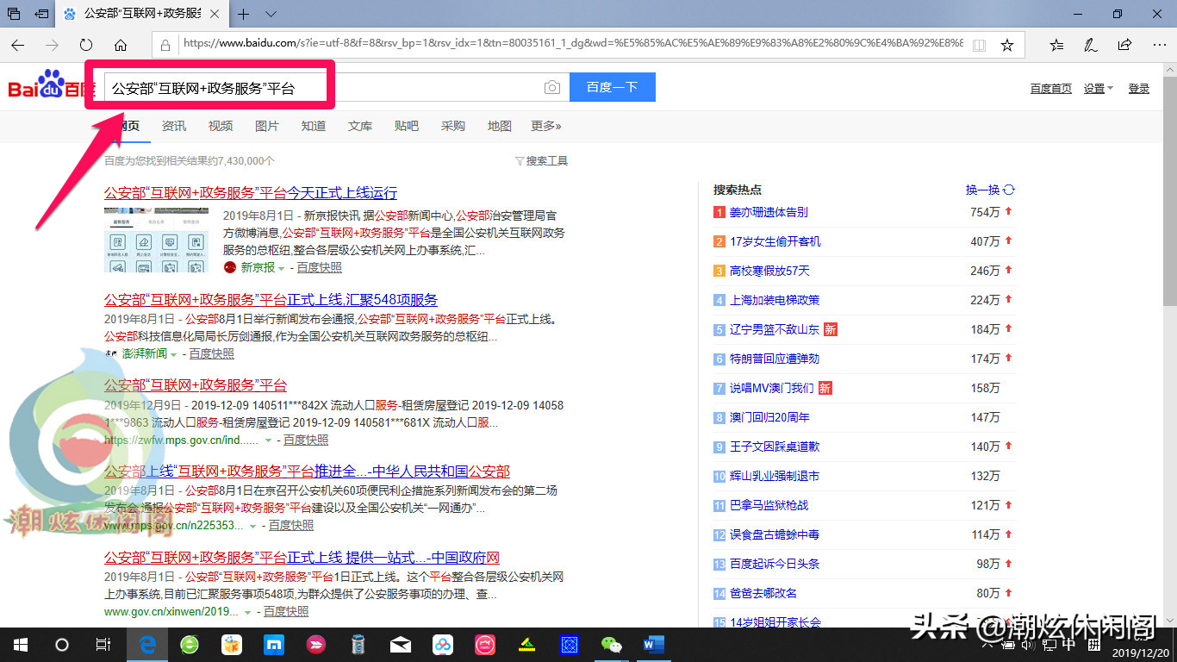The width and height of the screenshot is (1177, 662).
Task: Open the 百度首页 link
Action: 1051,89
